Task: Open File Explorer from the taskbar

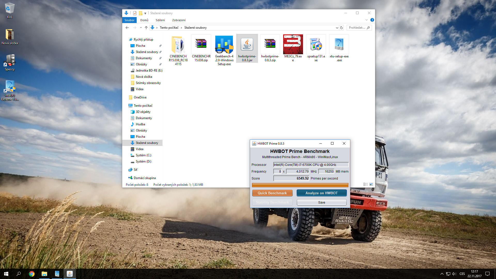Action: tap(44, 274)
